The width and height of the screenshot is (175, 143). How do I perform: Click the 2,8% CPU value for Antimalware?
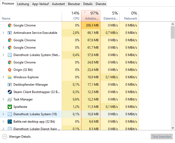(x=76, y=33)
